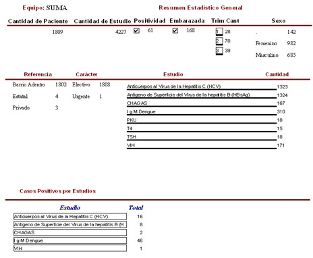The height and width of the screenshot is (258, 313).
Task: Select the VIH box in positive cases
Action: (x=70, y=249)
